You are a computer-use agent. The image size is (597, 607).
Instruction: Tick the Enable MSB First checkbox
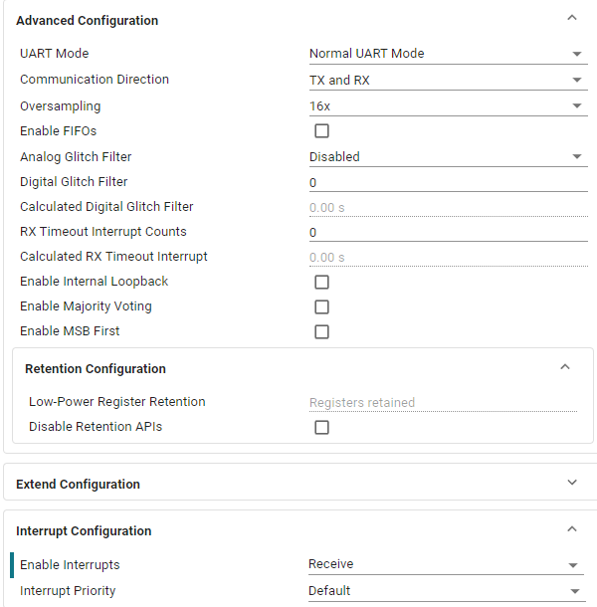(321, 332)
